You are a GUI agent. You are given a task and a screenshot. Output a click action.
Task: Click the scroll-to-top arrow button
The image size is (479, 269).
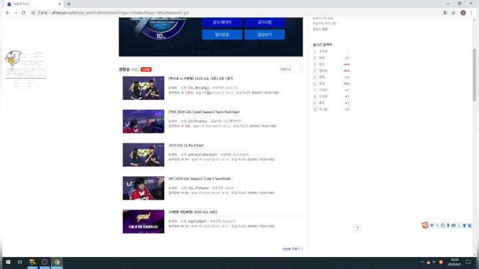[358, 228]
